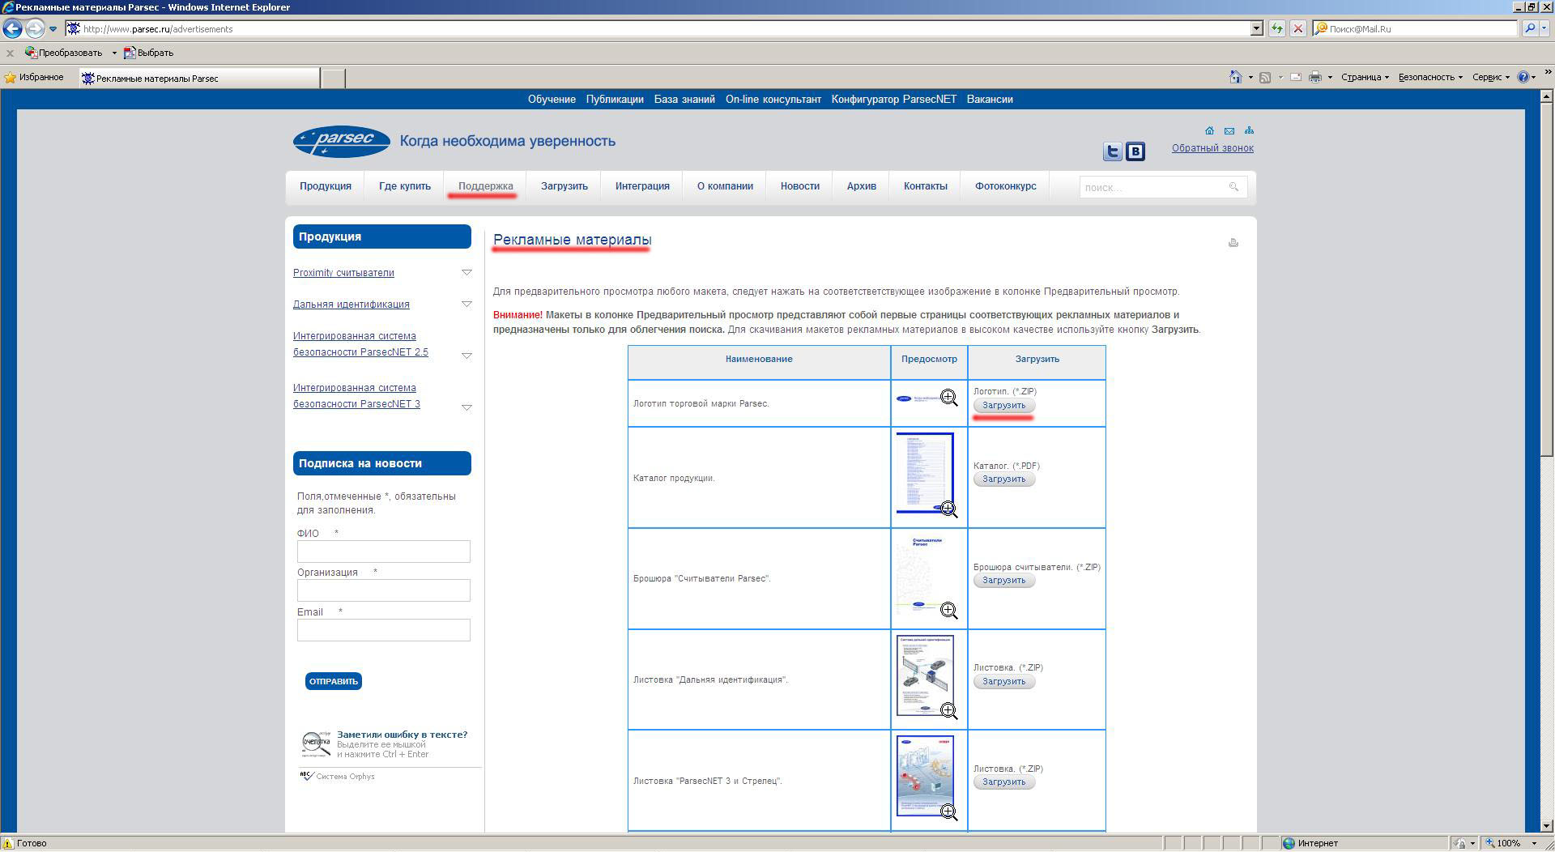
Task: Open the new empty browser tab button
Action: [x=334, y=79]
